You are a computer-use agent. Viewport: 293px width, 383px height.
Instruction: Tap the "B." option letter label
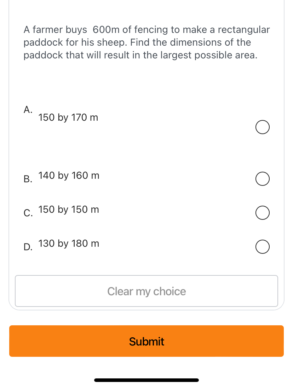(x=28, y=179)
